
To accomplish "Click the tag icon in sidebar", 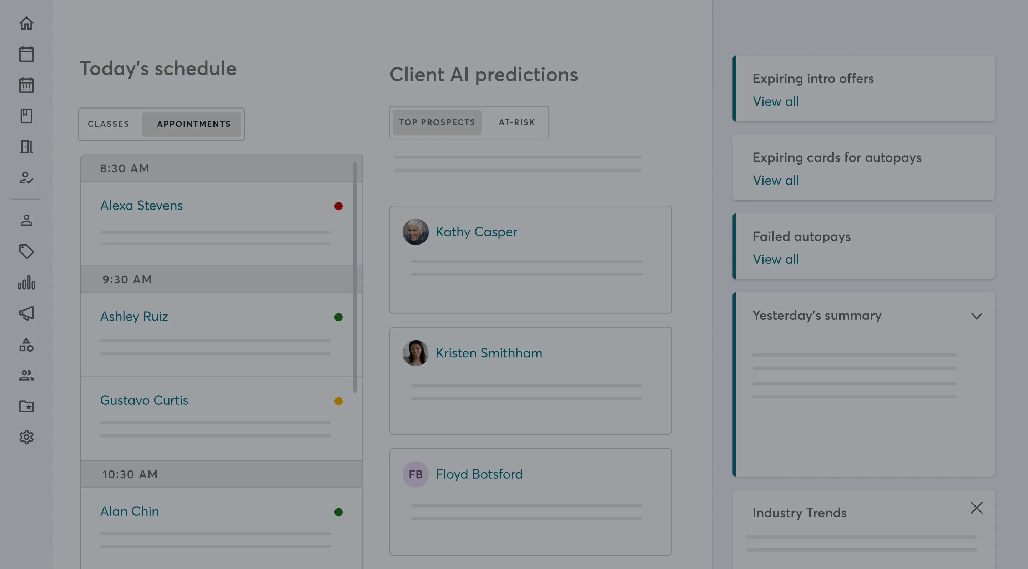I will click(26, 251).
